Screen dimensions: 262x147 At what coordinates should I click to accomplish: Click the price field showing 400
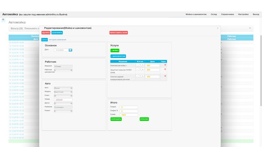coord(152,76)
